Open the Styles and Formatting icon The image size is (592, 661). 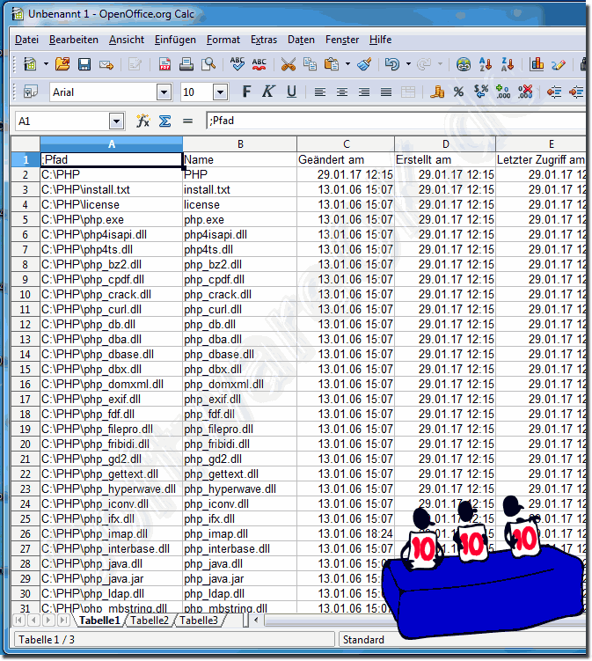(x=30, y=92)
